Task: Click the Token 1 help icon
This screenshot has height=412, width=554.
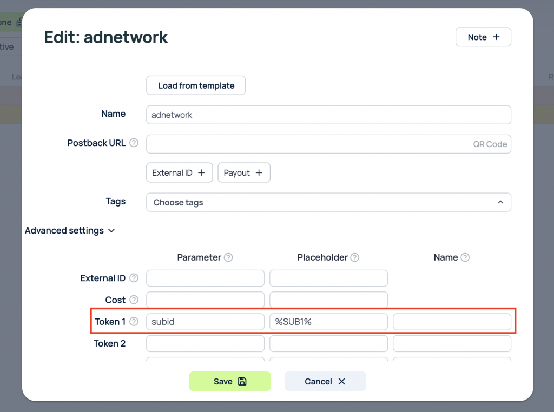Action: [x=134, y=322]
